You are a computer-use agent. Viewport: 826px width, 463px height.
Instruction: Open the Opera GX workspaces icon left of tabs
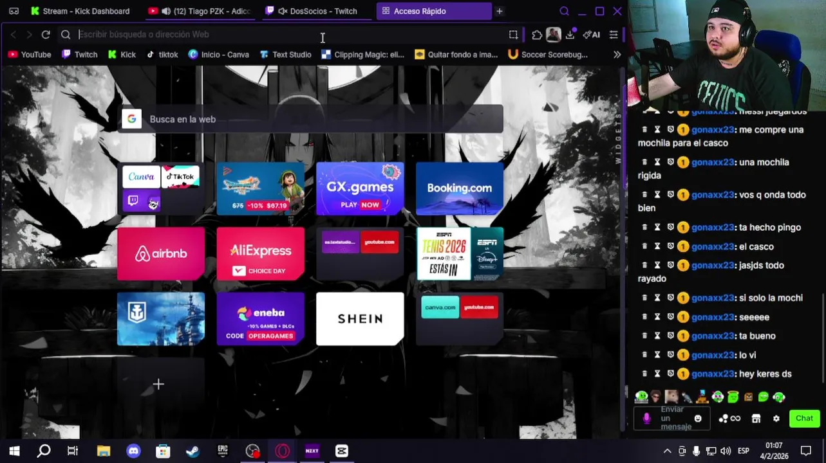(x=14, y=11)
